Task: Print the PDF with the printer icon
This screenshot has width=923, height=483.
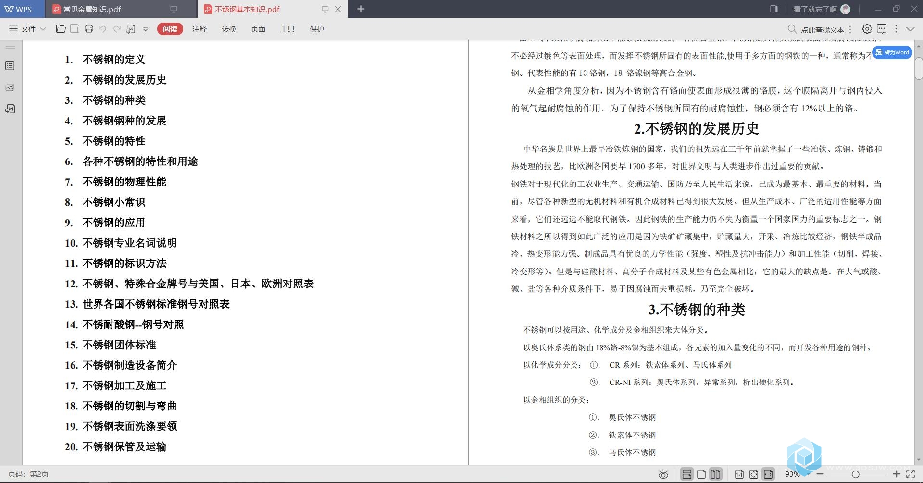Action: (88, 29)
